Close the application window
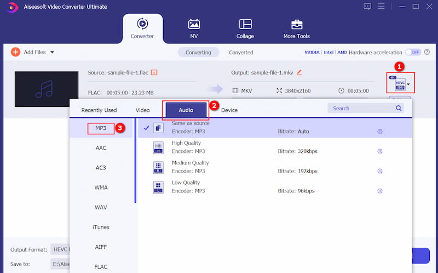Viewport: 438px width, 273px height. [429, 6]
